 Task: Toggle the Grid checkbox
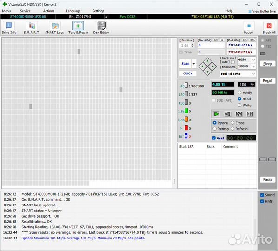click(x=214, y=138)
